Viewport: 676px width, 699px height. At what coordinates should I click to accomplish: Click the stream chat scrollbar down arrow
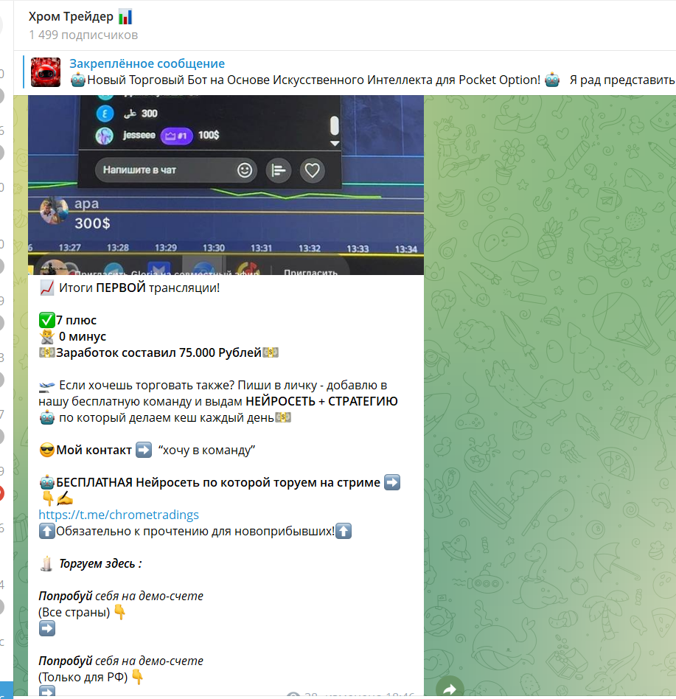(x=334, y=143)
